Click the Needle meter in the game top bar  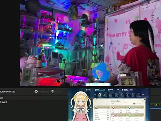[x=127, y=90]
